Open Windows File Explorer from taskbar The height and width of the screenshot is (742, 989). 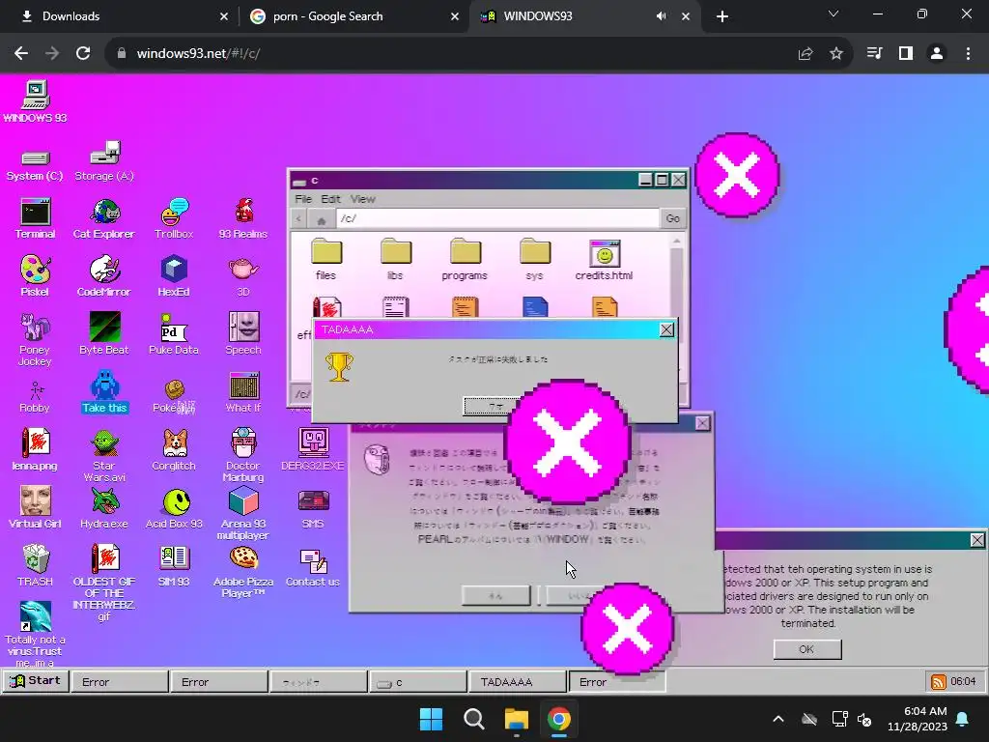click(x=516, y=719)
